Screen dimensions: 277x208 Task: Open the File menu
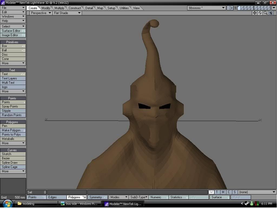point(13,8)
